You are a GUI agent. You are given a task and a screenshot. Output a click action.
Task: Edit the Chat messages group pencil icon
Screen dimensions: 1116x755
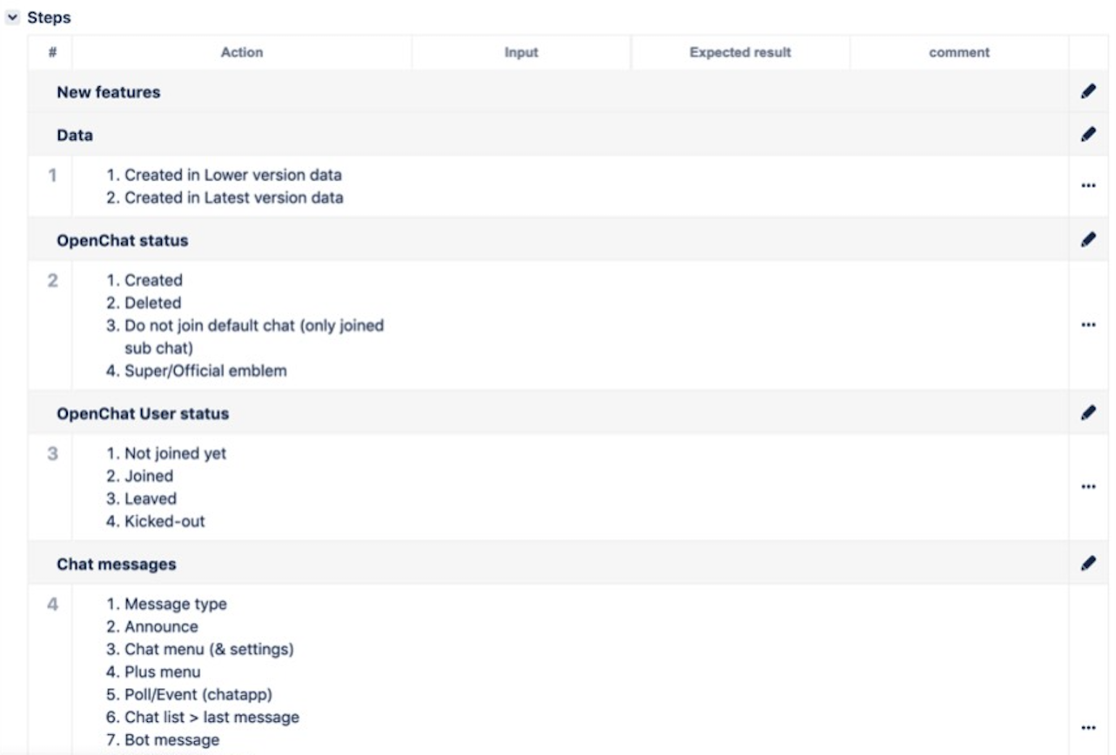tap(1087, 564)
